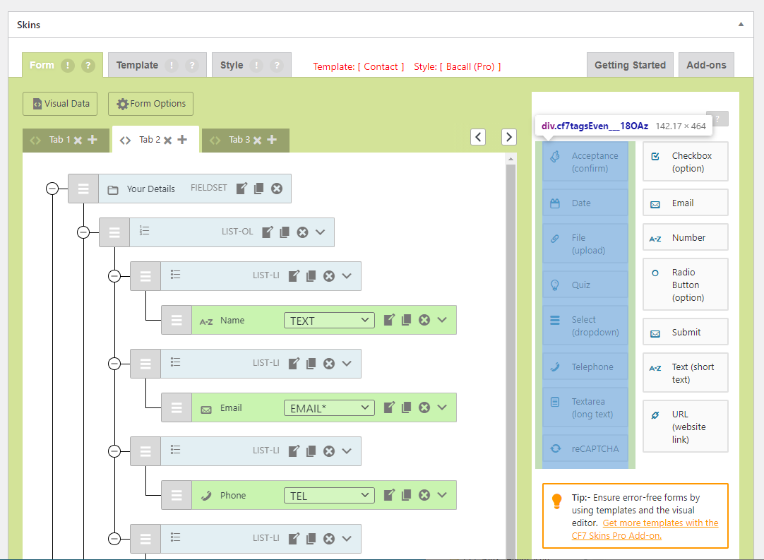Add a new tab after Tab 3

click(272, 140)
